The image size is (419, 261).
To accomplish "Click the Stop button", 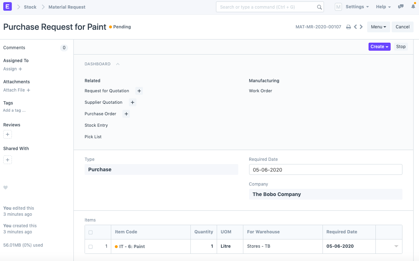I will pos(401,47).
